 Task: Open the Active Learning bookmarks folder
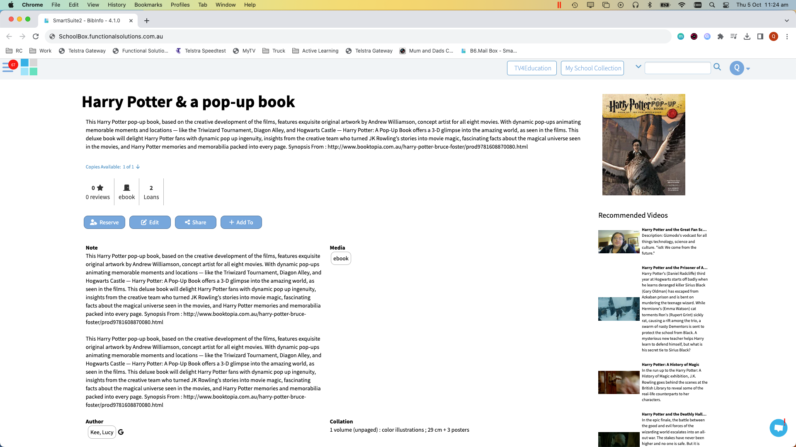(x=315, y=51)
